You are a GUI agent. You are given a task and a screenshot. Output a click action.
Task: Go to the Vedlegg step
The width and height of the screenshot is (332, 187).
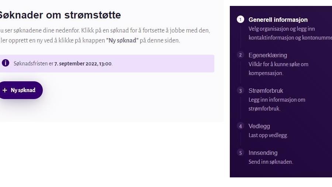tap(259, 126)
